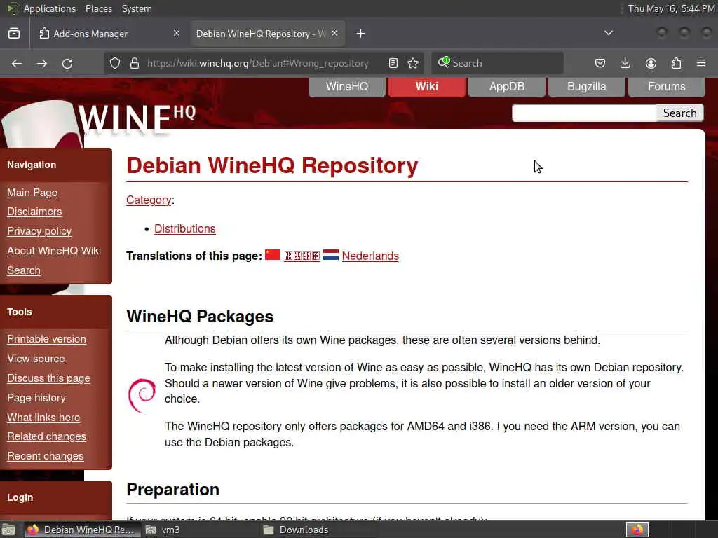
Task: Click the wiki Search button
Action: pos(679,113)
